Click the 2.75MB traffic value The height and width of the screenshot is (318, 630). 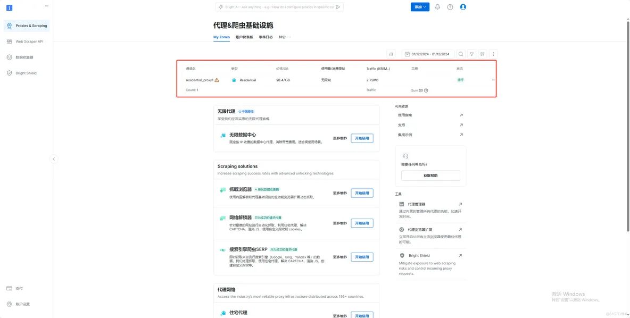click(372, 80)
